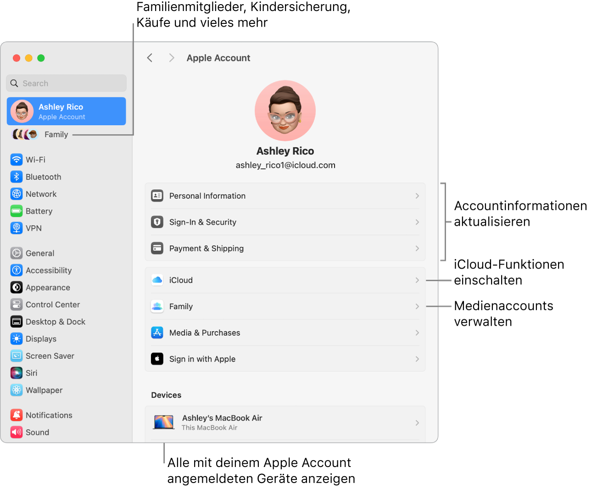
Task: Click the MacBook Air device thumbnail
Action: [164, 422]
